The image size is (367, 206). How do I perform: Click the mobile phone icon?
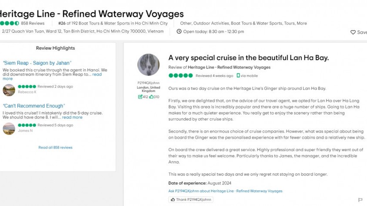pyautogui.click(x=238, y=76)
